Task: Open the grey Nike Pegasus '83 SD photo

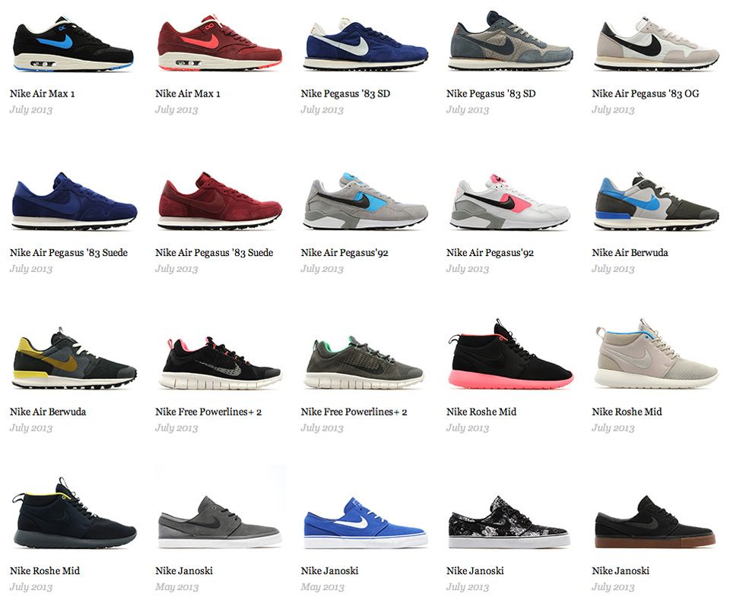Action: [511, 41]
